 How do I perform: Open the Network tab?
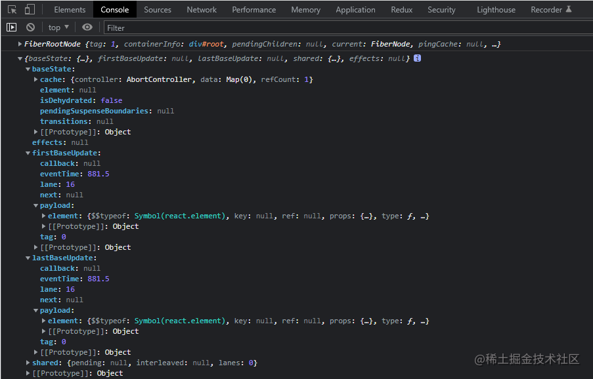[x=202, y=10]
